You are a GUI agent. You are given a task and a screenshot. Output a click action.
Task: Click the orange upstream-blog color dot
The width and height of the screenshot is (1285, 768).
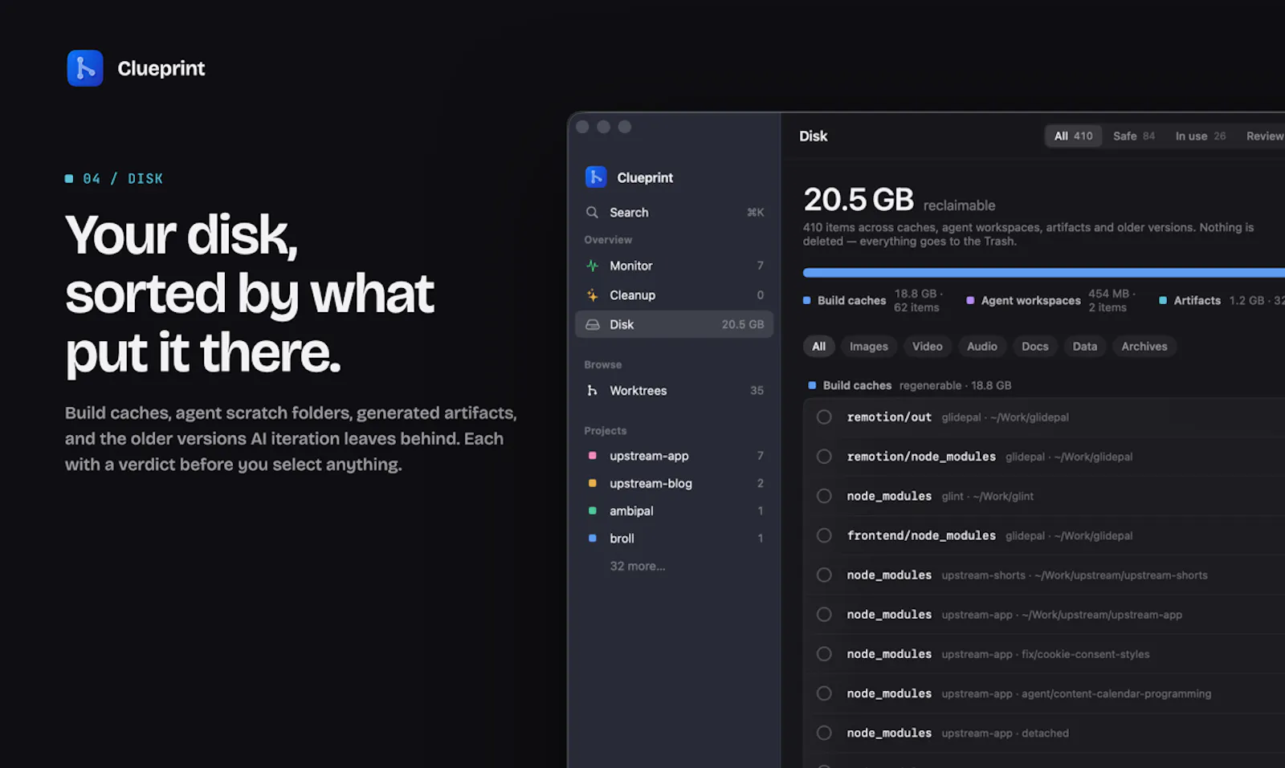pyautogui.click(x=593, y=483)
